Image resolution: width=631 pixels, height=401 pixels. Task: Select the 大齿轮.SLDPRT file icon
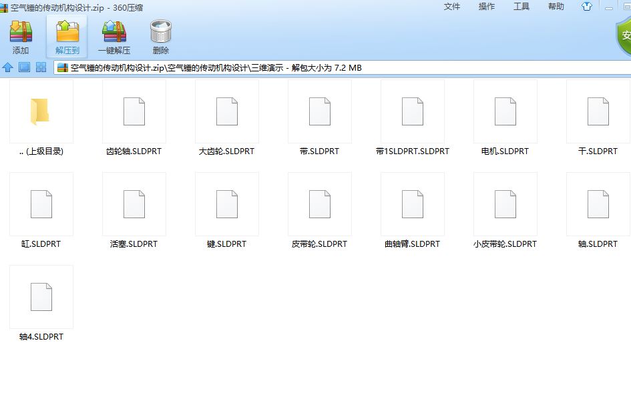point(227,111)
